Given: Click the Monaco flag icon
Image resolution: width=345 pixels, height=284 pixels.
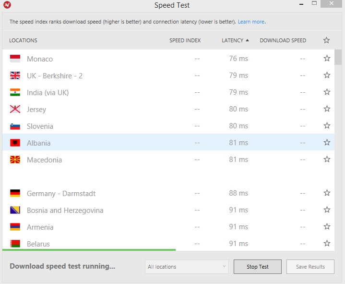Looking at the screenshot, I should coord(15,59).
